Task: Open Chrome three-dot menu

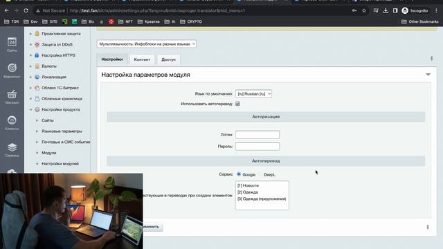Action: (436, 11)
